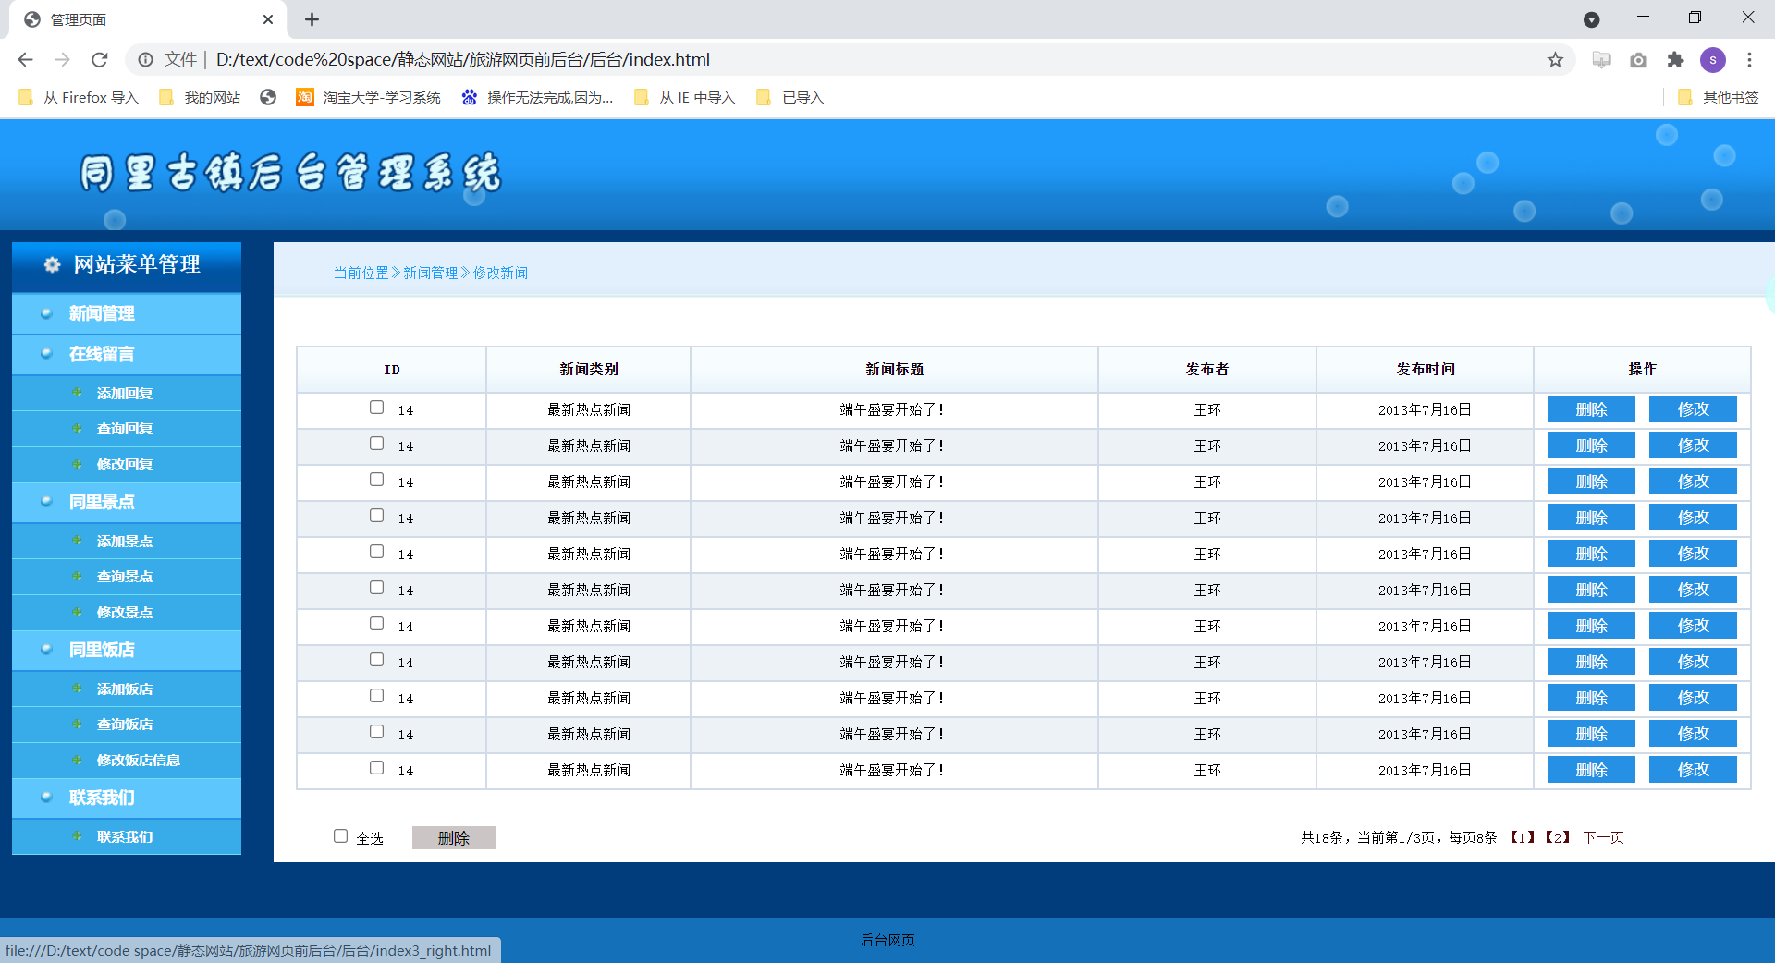Open the 我的网站 bookmark folder
Viewport: 1775px width, 963px height.
tap(199, 97)
